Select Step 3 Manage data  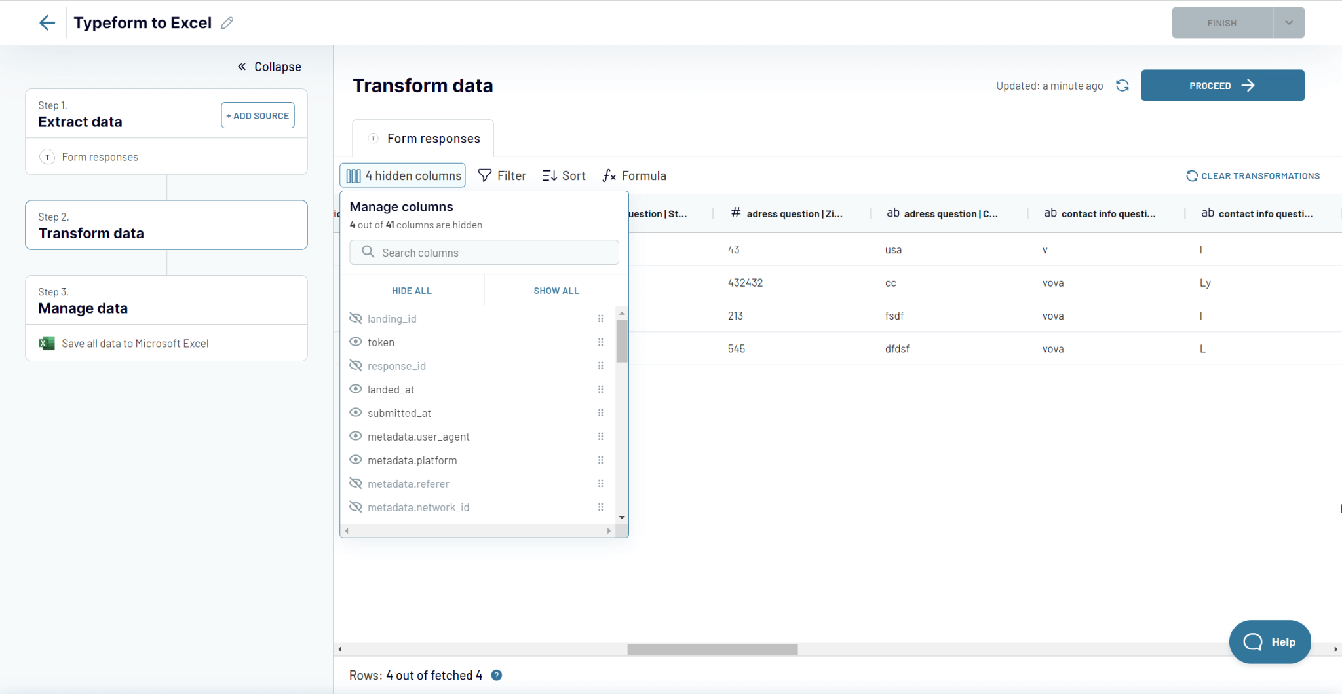click(x=166, y=300)
